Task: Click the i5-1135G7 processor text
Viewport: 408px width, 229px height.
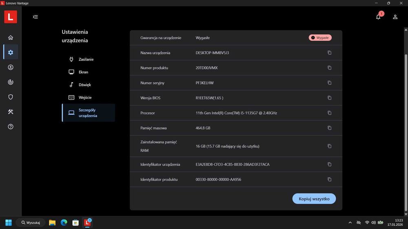Action: [x=236, y=113]
